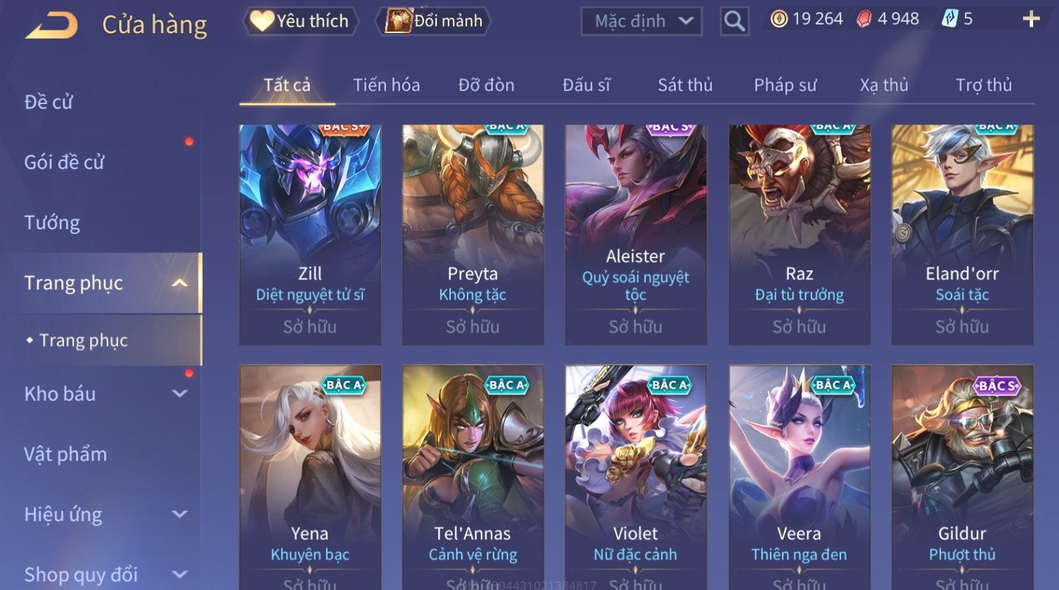Open Gói đề cử in sidebar
Screen dimensions: 1059x590
coord(64,162)
